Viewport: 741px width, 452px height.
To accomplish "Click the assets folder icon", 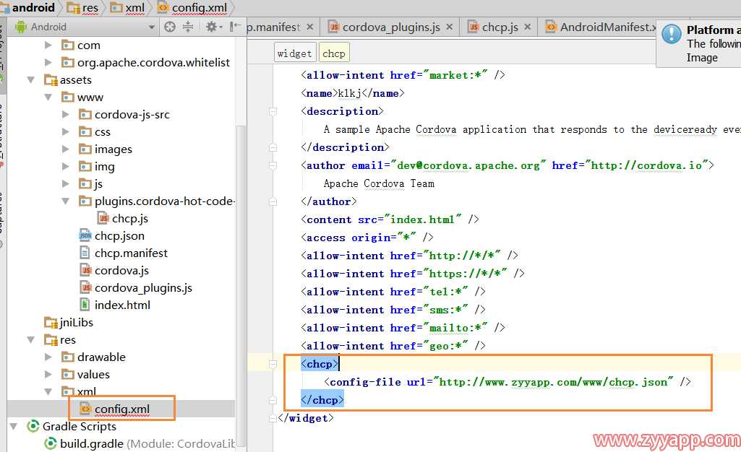I will coord(50,79).
